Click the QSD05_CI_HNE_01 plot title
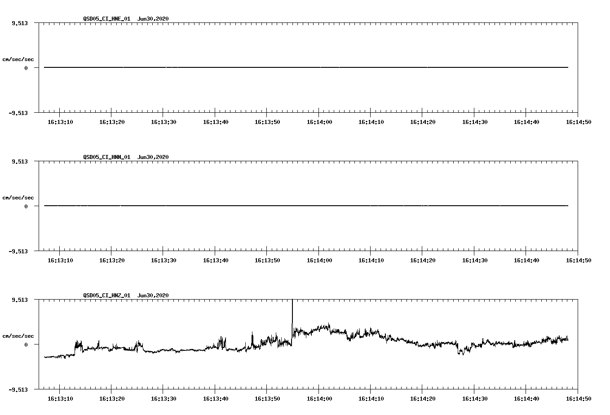Screen dimensions: 610x415 point(107,19)
